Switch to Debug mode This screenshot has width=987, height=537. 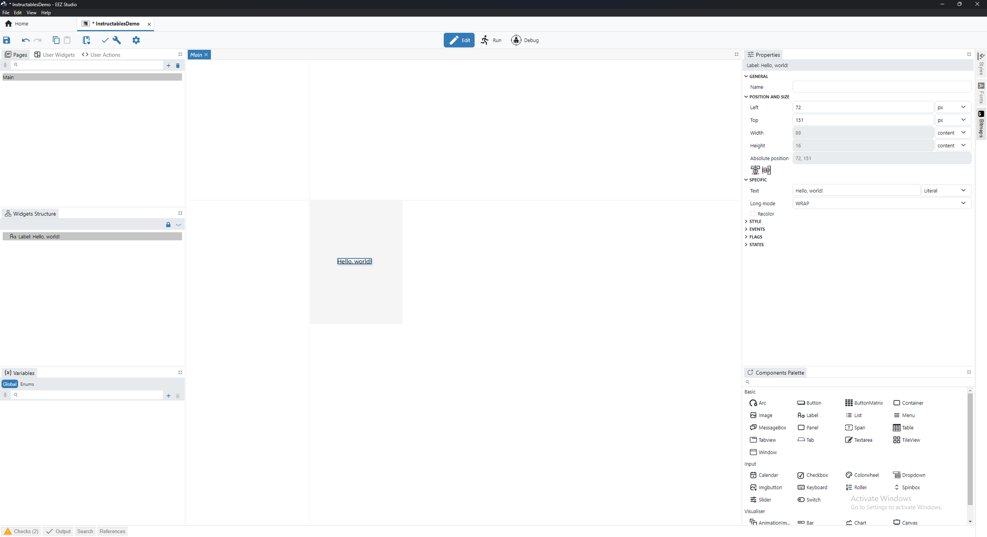point(525,40)
